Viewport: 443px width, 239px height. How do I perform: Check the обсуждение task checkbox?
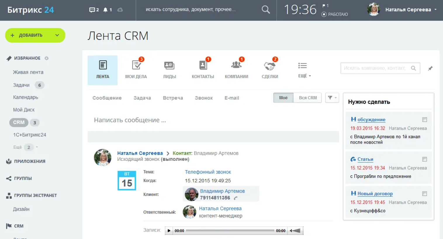click(425, 120)
